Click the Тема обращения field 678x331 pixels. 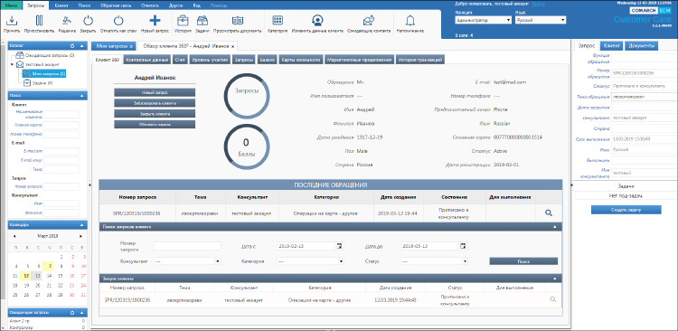click(x=645, y=97)
